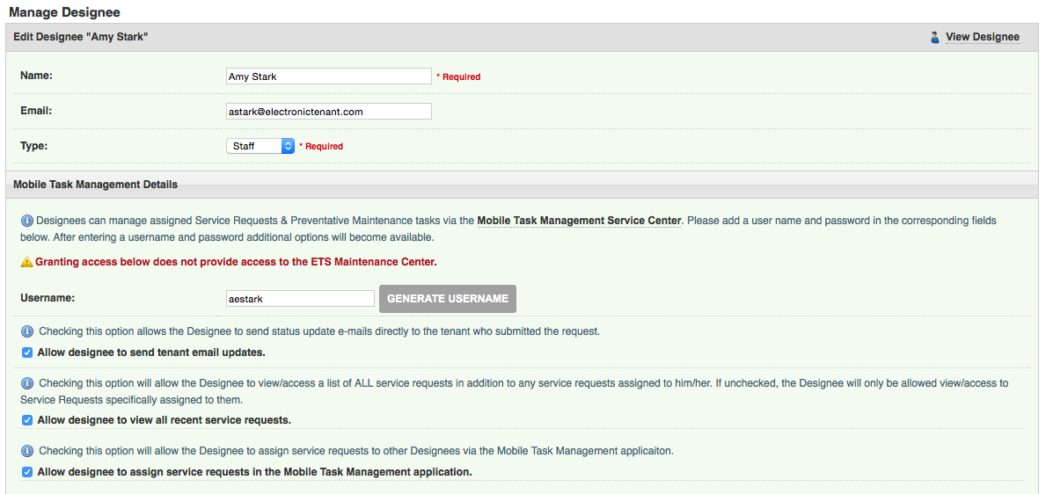
Task: Click info icon for tenant e-mail status updates
Action: [x=26, y=331]
